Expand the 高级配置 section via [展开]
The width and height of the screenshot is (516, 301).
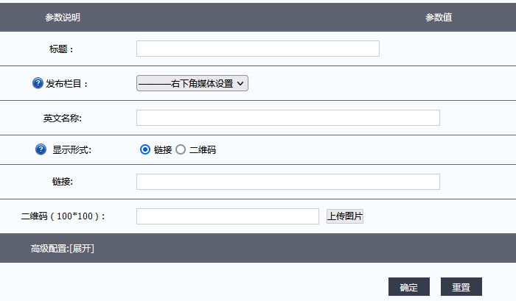click(81, 249)
